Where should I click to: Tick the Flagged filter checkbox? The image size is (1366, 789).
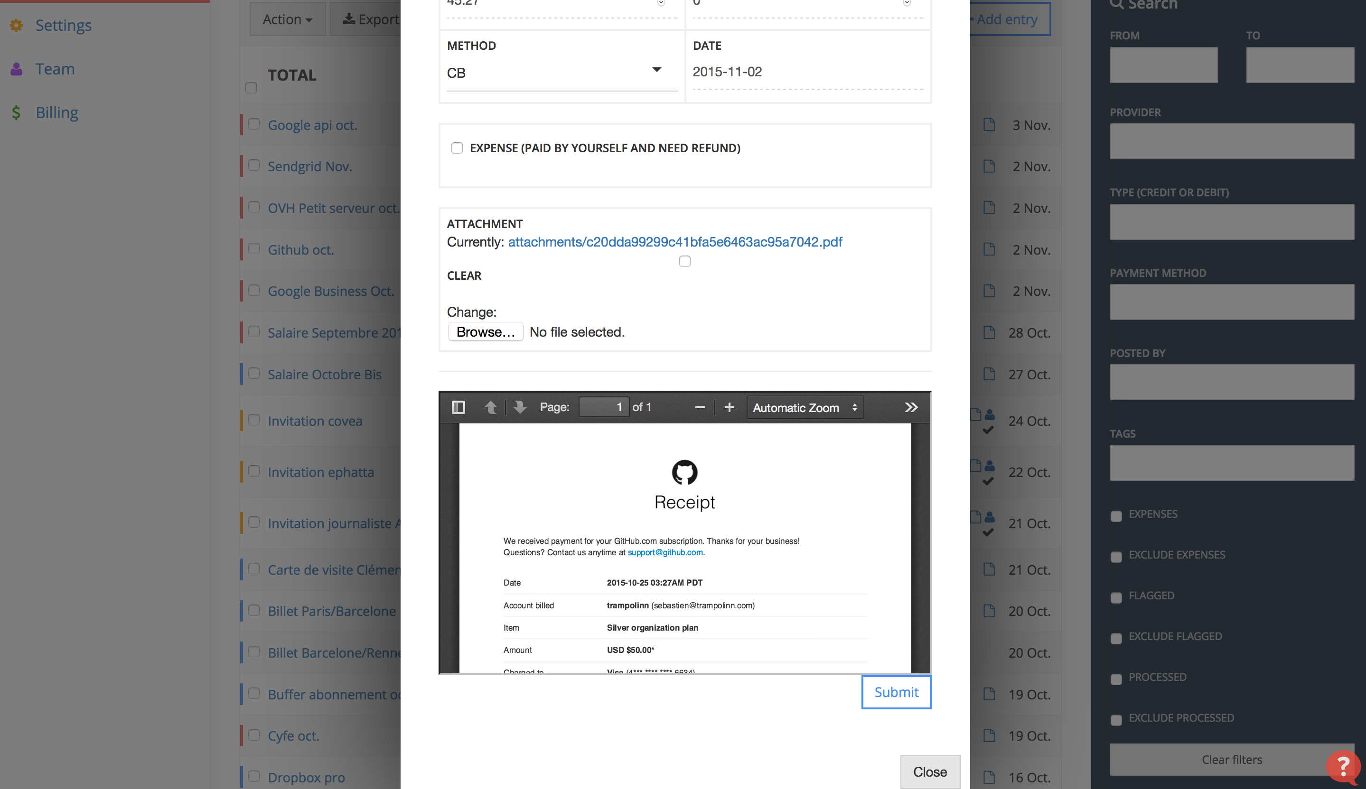(x=1115, y=597)
